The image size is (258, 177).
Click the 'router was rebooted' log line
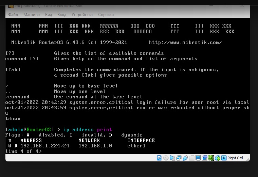point(127,108)
